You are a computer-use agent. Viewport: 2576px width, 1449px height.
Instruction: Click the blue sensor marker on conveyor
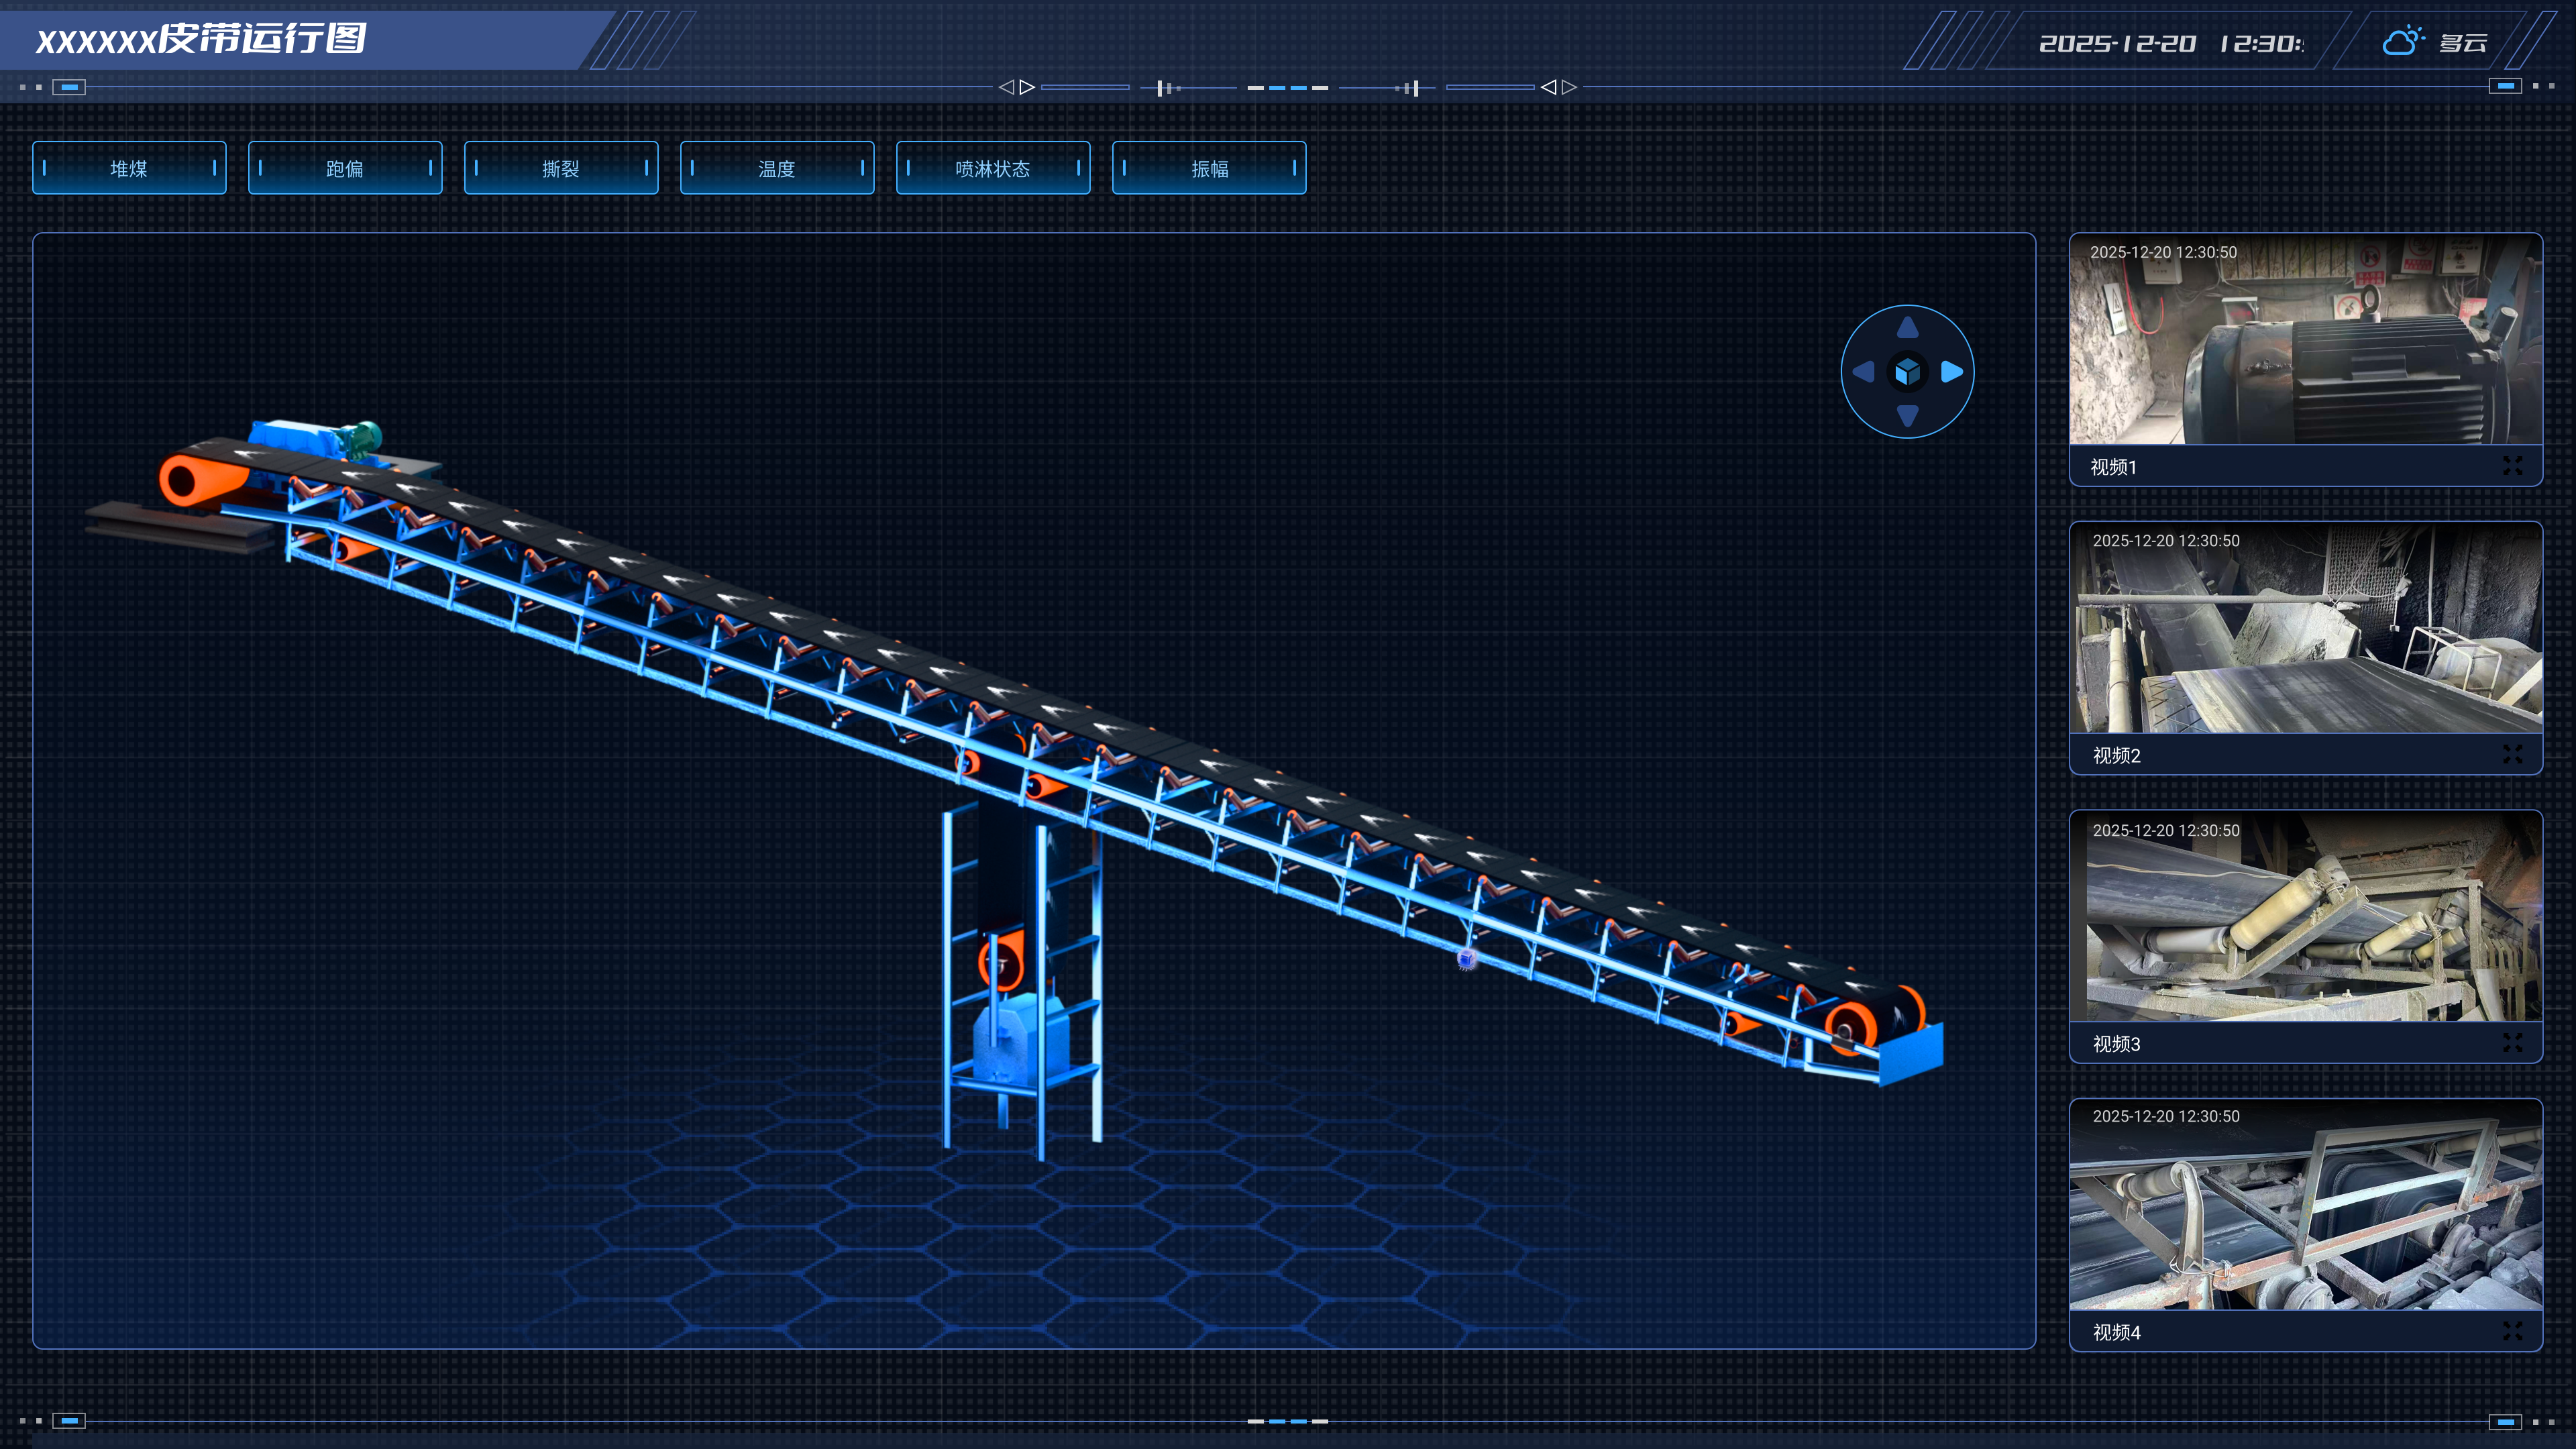[x=1466, y=959]
